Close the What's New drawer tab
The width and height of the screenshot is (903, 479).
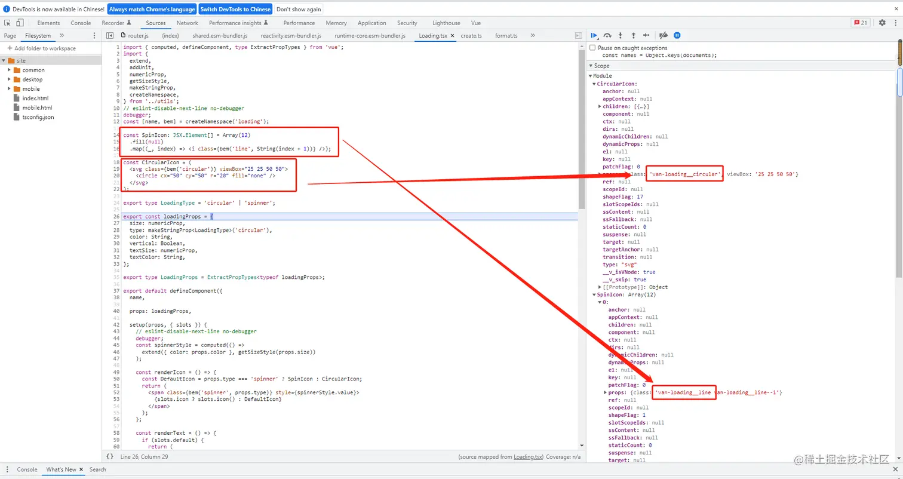pos(81,469)
